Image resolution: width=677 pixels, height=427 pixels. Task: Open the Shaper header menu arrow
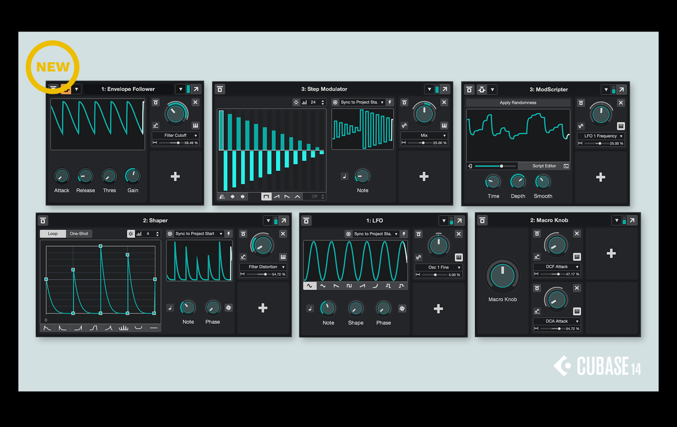(x=268, y=221)
